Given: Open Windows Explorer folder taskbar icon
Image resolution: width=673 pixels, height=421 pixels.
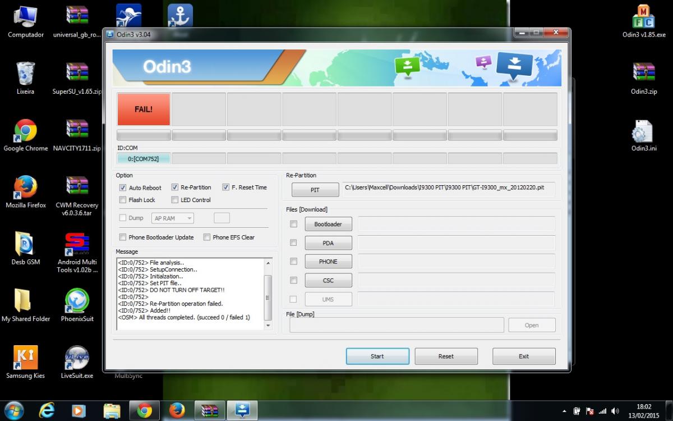Looking at the screenshot, I should 112,411.
